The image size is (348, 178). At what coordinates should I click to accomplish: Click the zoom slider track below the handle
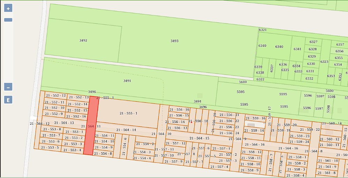click(8, 52)
